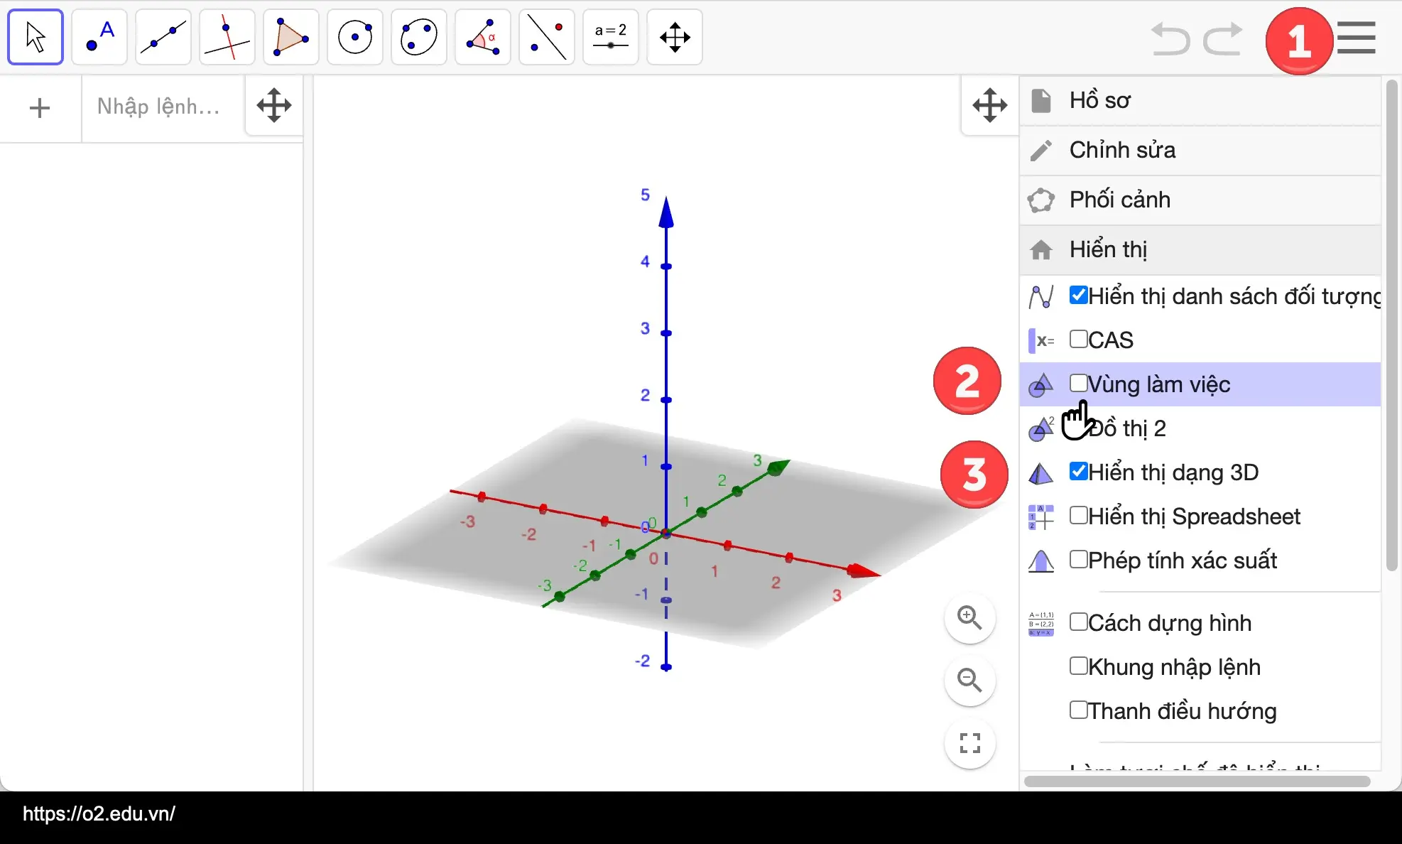Click the menu vertical scrollbar

(1391, 325)
